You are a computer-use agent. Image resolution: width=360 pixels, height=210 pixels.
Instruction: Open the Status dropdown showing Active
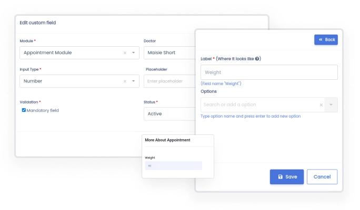coord(168,113)
